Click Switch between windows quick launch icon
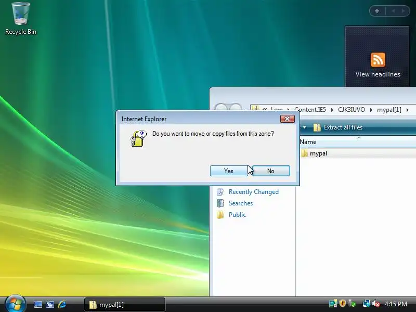 point(50,304)
